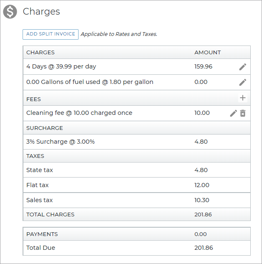This screenshot has height=264, width=262.
Task: Click the TAXES section header
Action: 35,156
